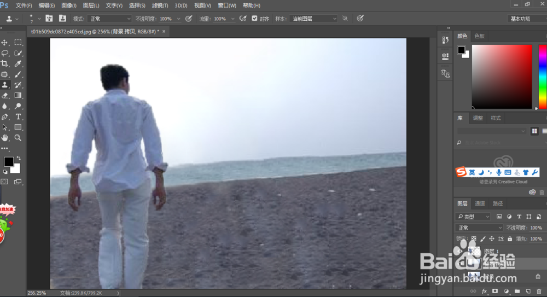Select the Hand tool
The height and width of the screenshot is (297, 547).
4,138
